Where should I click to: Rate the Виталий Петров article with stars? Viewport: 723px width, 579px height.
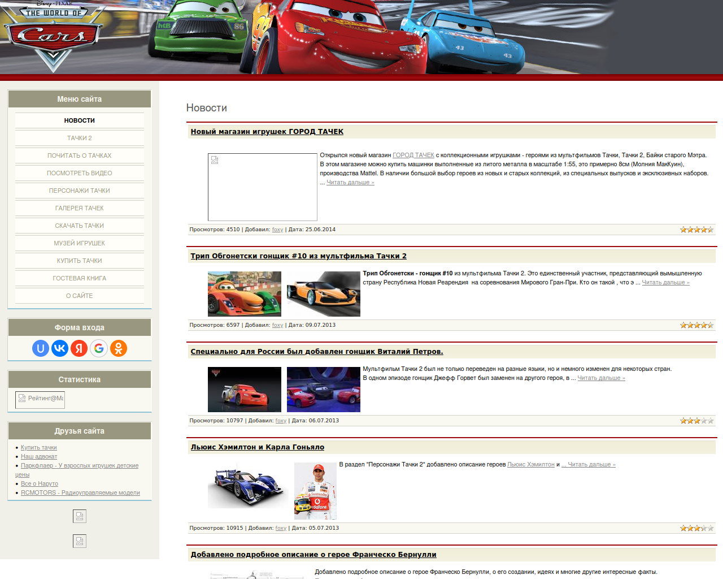point(697,421)
